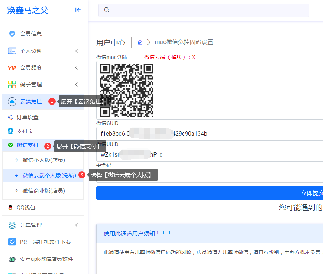Image resolution: width=323 pixels, height=274 pixels.
Task: Click the 微信GUID input field
Action: coord(209,134)
